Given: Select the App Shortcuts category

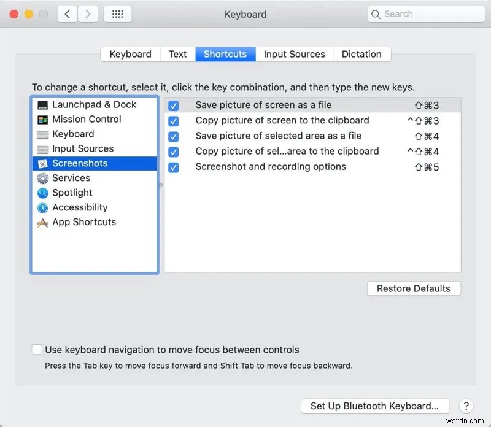Looking at the screenshot, I should coord(83,222).
